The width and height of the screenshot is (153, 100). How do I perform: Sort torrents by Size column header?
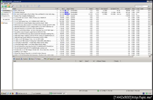(61, 9)
